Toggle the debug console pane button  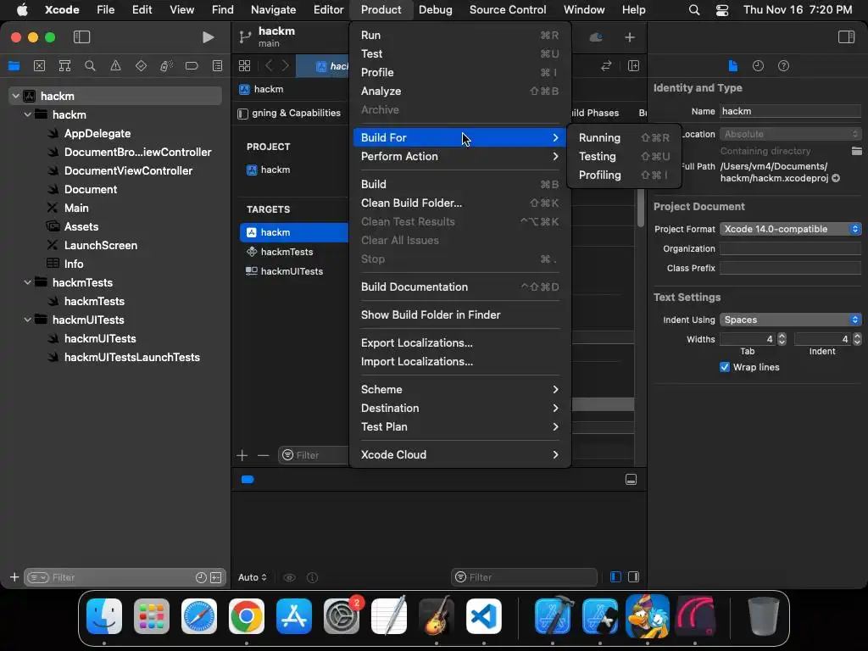coord(634,576)
